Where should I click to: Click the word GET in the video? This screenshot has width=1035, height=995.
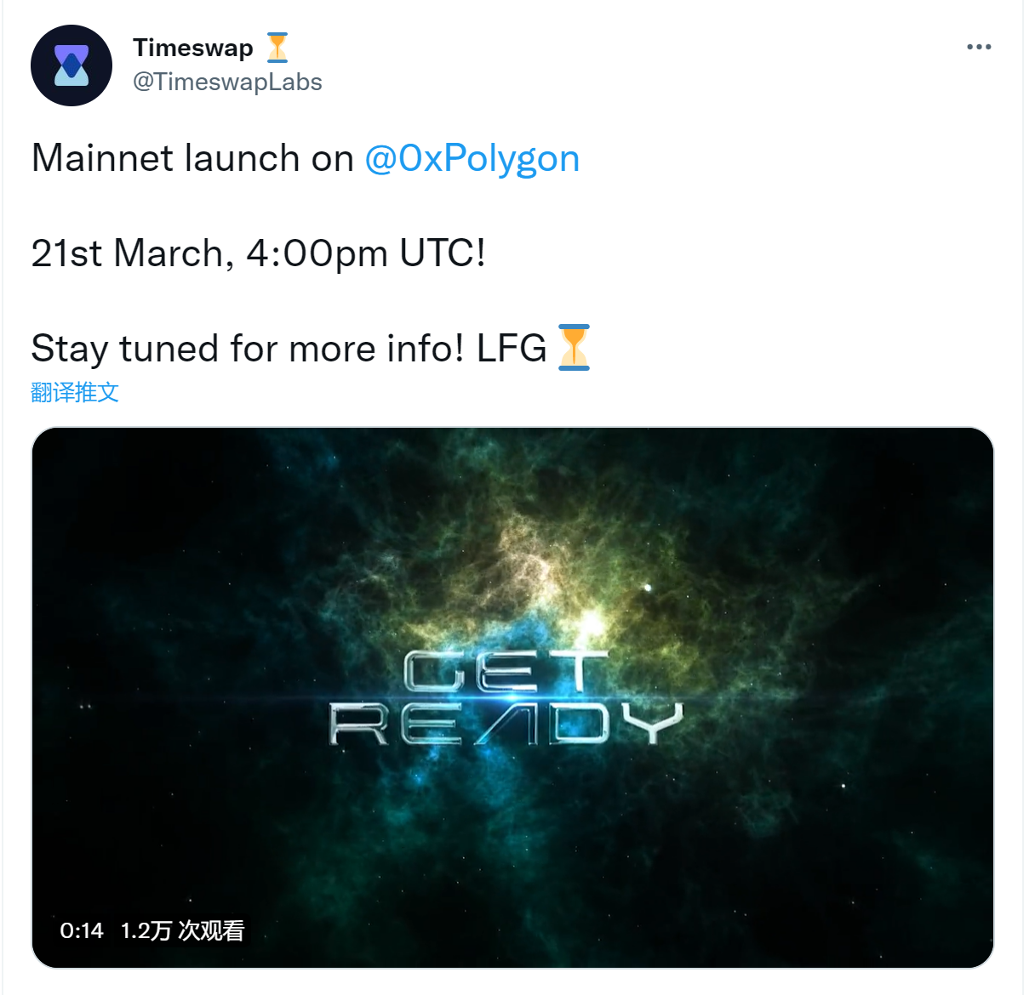point(506,672)
